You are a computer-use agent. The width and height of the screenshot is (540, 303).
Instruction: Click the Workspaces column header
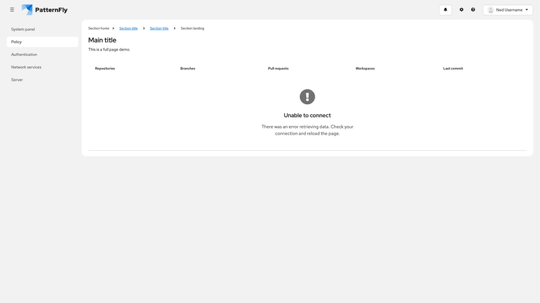click(365, 69)
